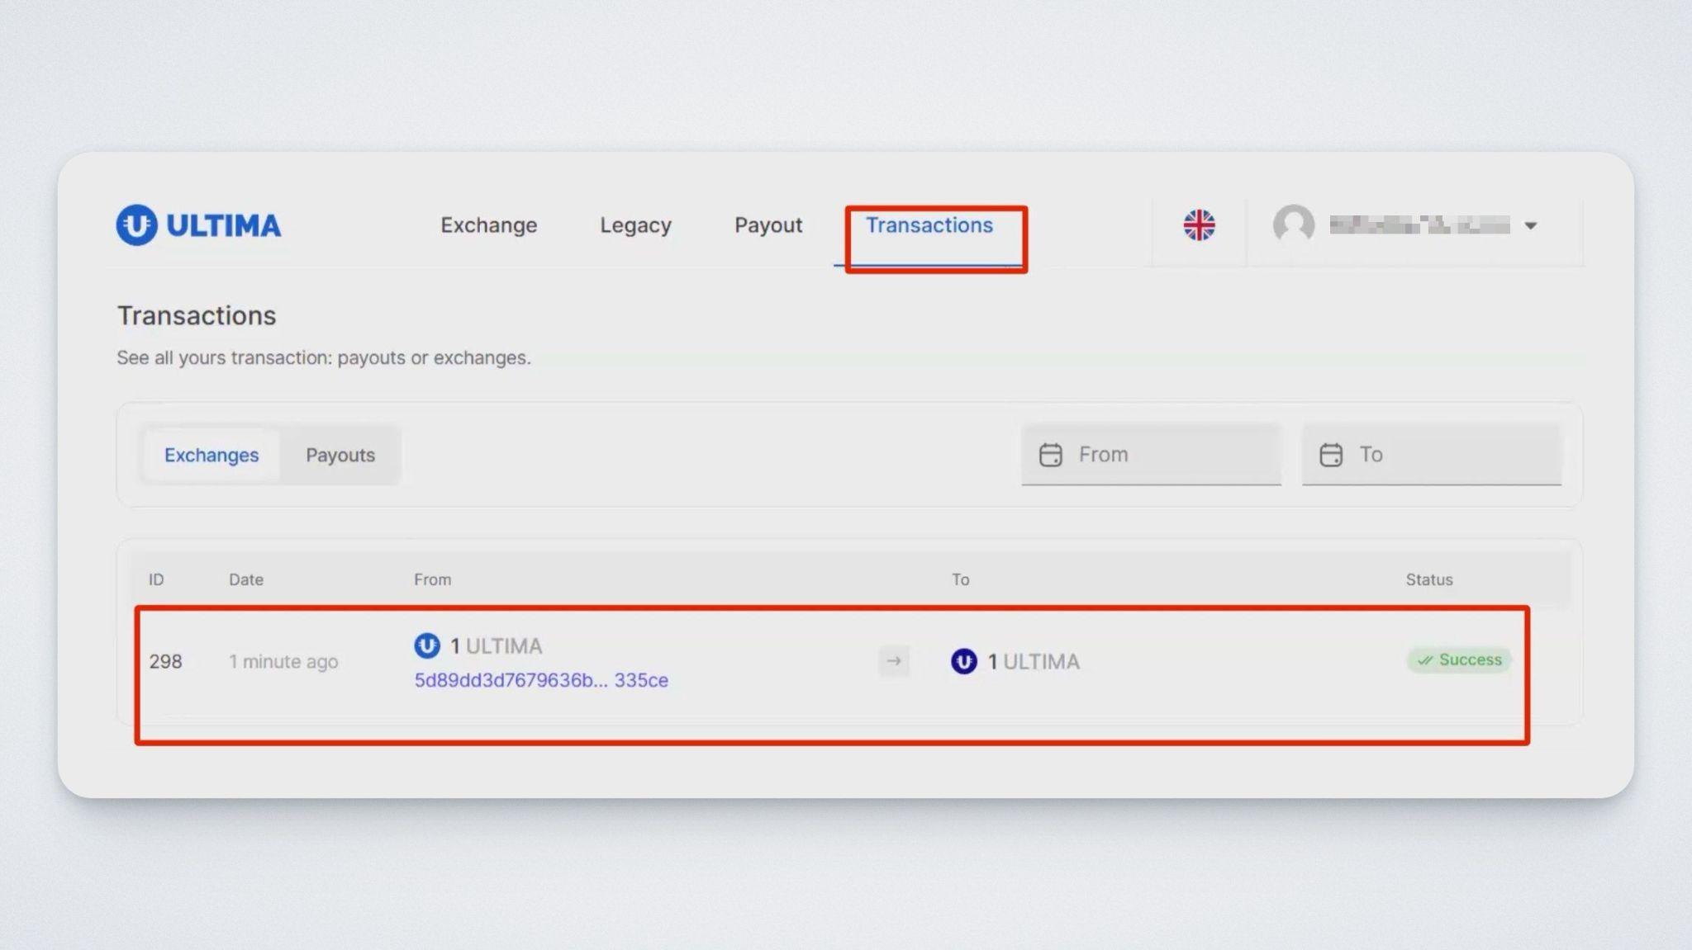Open the Exchange tab

click(488, 225)
